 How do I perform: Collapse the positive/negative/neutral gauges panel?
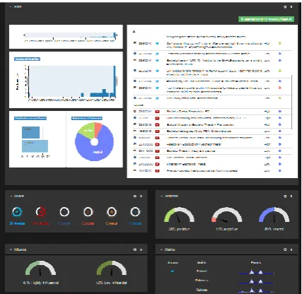161,196
